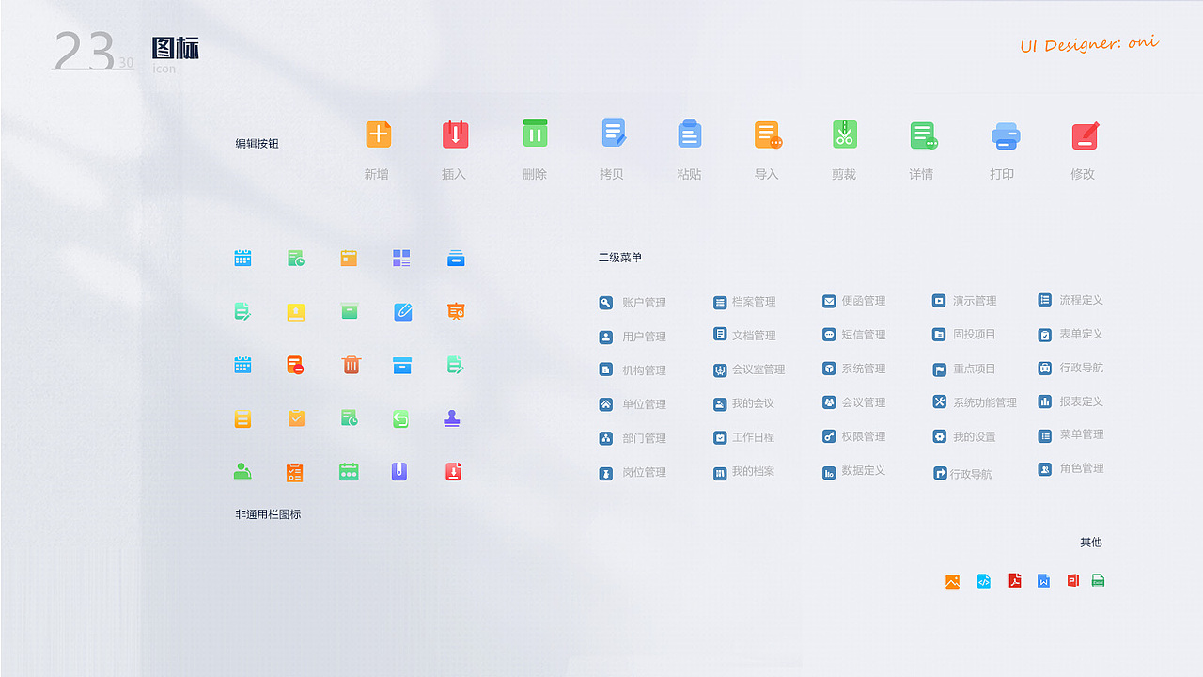Click the orange clipboard checkmark icon
The image size is (1203, 677).
click(296, 417)
